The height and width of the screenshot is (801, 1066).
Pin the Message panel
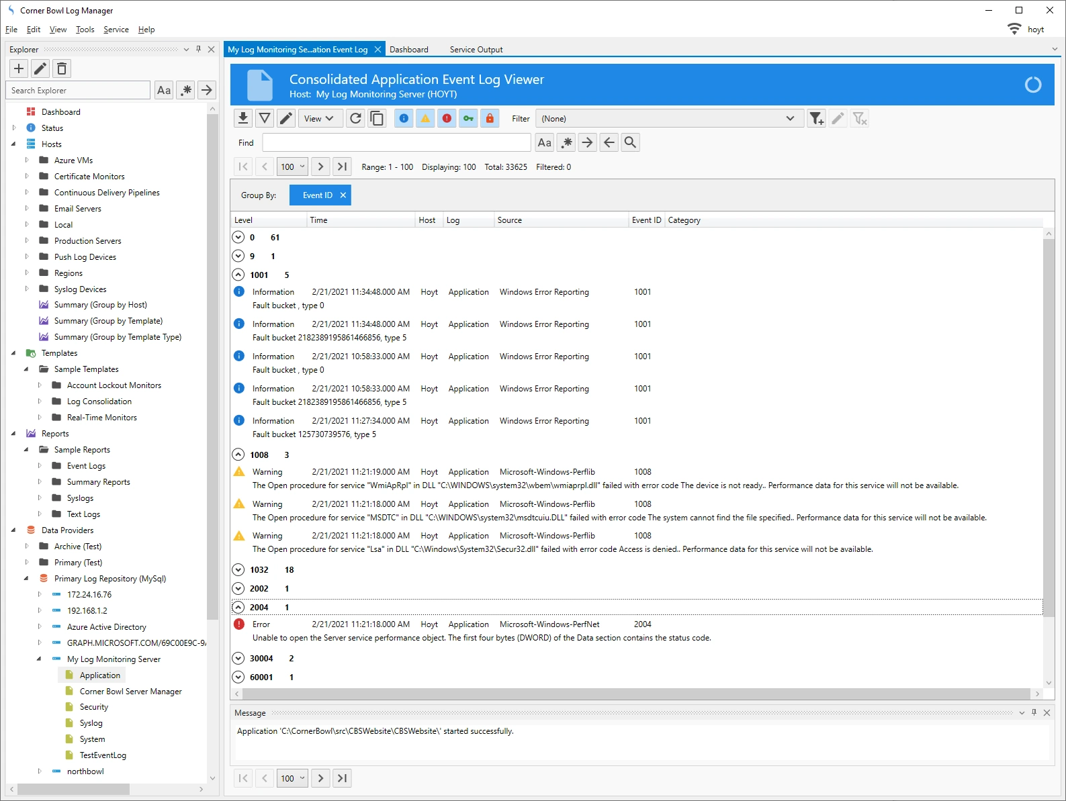pyautogui.click(x=1034, y=712)
